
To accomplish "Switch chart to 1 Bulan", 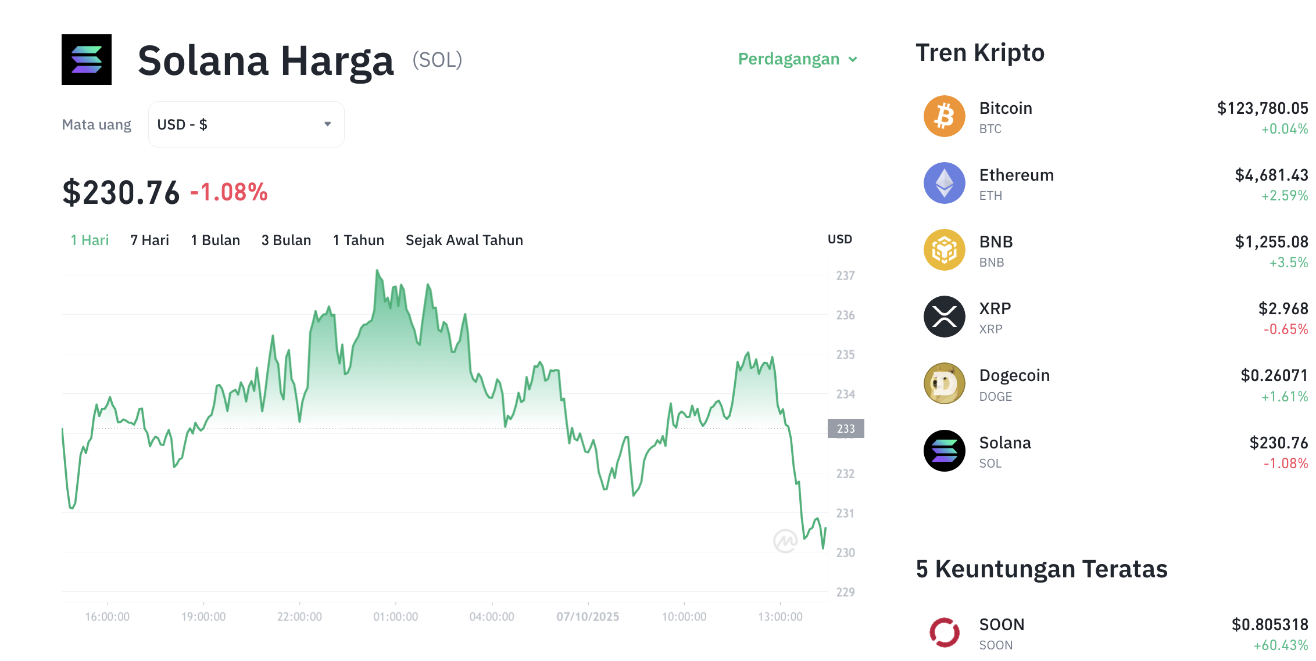I will point(215,240).
